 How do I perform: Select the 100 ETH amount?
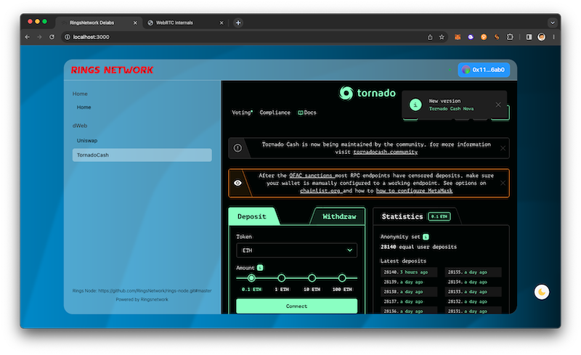(342, 278)
